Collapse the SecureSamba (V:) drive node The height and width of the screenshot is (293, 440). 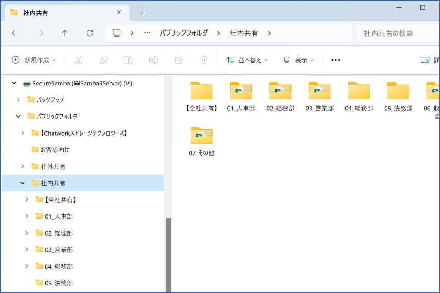pyautogui.click(x=14, y=83)
